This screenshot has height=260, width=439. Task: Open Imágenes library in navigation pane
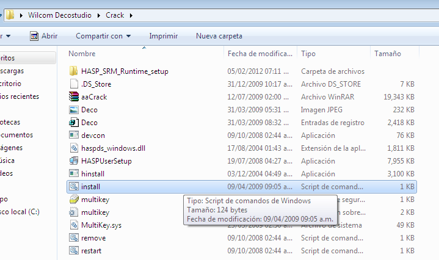tap(11, 148)
